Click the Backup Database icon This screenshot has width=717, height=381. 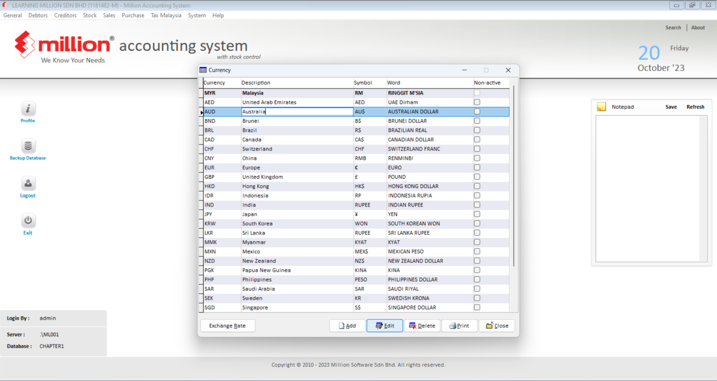pyautogui.click(x=28, y=146)
